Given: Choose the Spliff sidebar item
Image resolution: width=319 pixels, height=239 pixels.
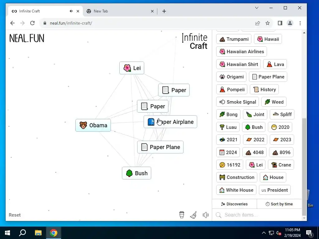Looking at the screenshot, I should [x=282, y=115].
